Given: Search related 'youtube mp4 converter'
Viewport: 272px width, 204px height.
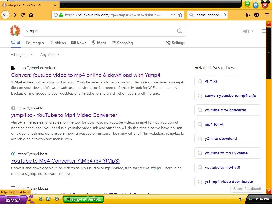Looking at the screenshot, I should [x=228, y=110].
